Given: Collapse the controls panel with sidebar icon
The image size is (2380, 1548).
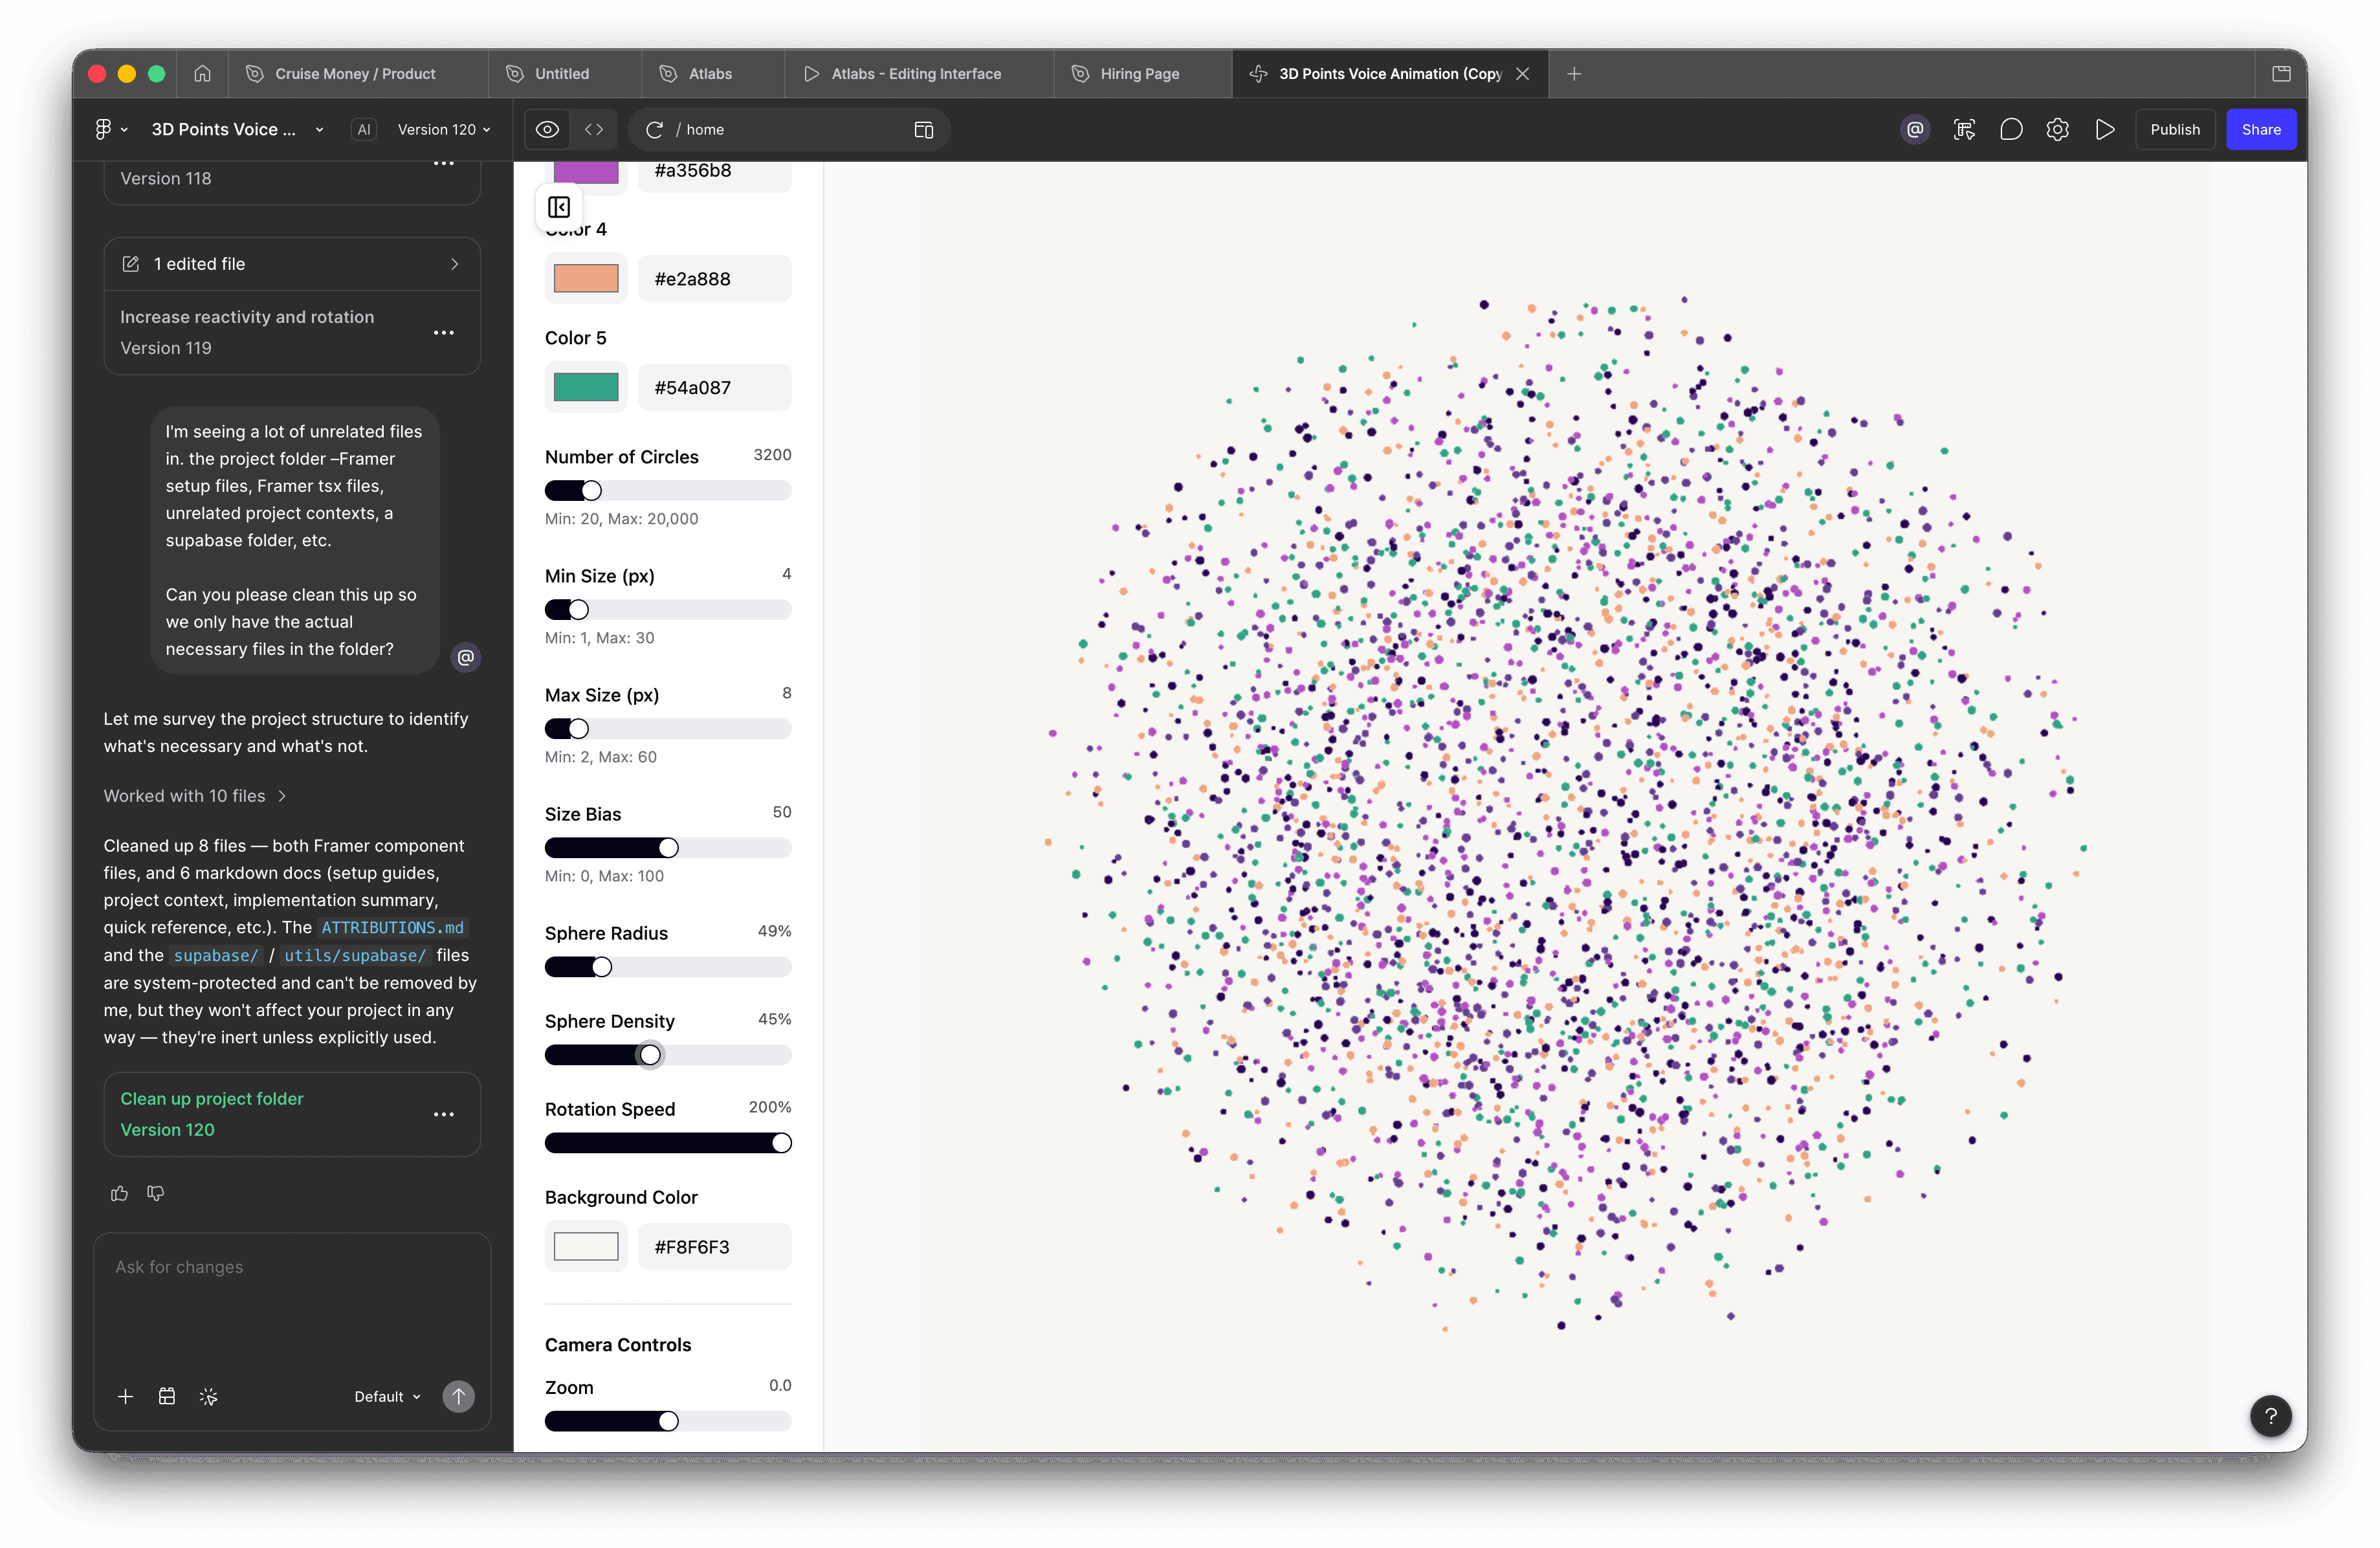Looking at the screenshot, I should (559, 207).
